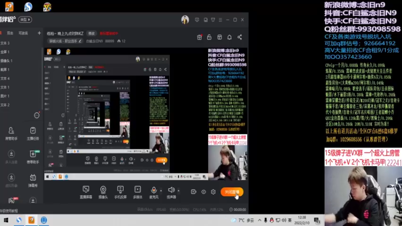
Task: Add 直播屏幕 screen capture source
Action: [86, 192]
